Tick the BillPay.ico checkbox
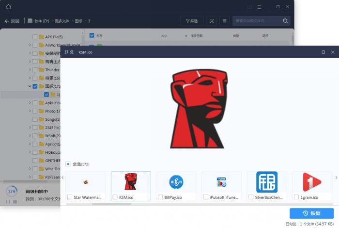This screenshot has width=339, height=228. coord(160,197)
